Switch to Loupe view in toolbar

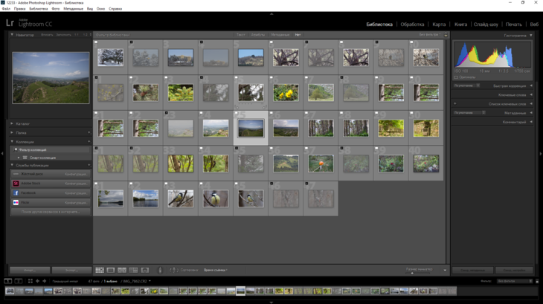[111, 270]
